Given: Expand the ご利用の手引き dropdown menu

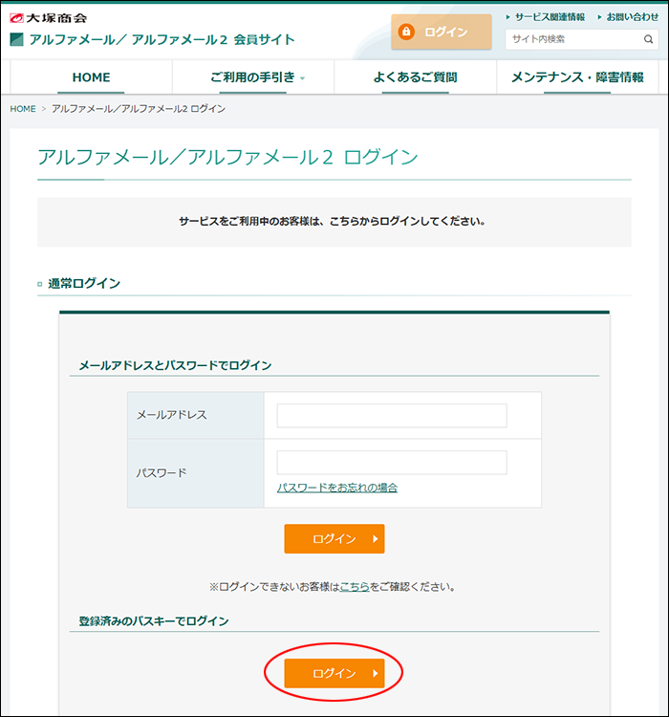Looking at the screenshot, I should click(257, 77).
